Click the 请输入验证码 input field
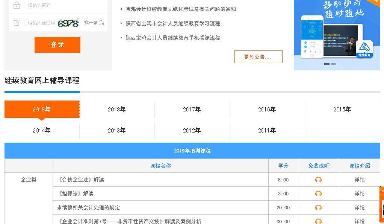Viewport: 384px width, 224px height. (41, 23)
